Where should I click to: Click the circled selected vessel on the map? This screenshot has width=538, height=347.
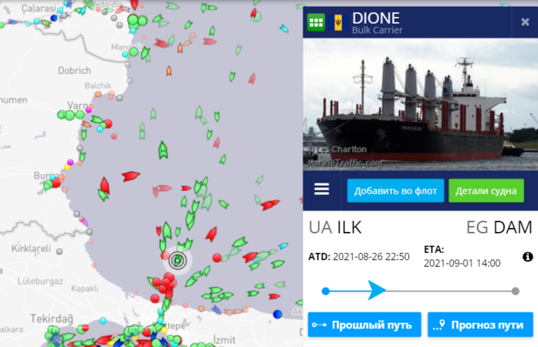(x=178, y=261)
